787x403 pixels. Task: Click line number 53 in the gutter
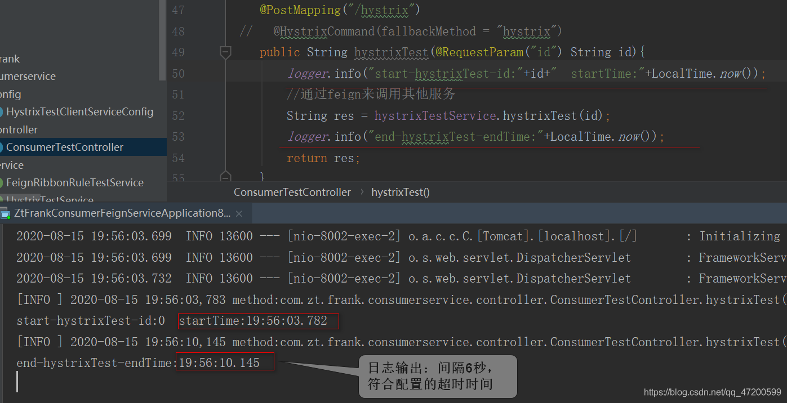pyautogui.click(x=178, y=137)
